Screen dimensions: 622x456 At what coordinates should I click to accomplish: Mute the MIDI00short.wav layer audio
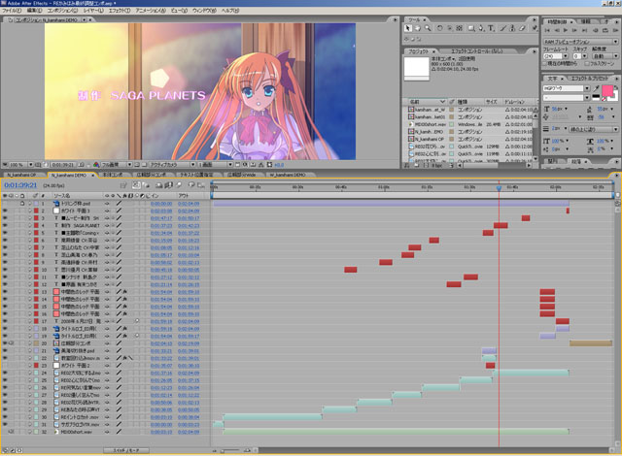tap(11, 432)
